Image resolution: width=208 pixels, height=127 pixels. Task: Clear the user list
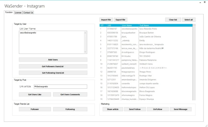click(x=173, y=20)
